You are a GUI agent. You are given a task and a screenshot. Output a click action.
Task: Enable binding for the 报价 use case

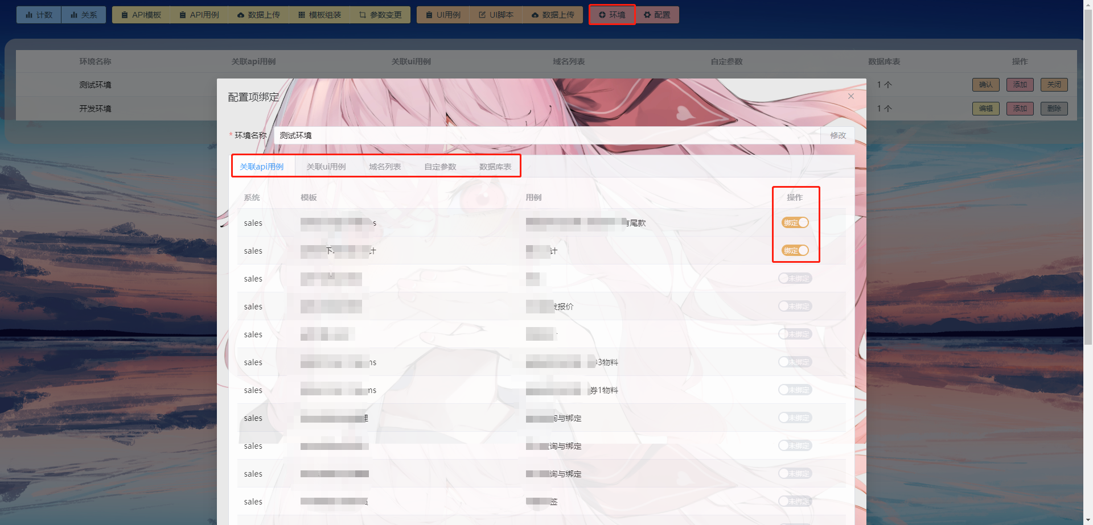pyautogui.click(x=795, y=306)
